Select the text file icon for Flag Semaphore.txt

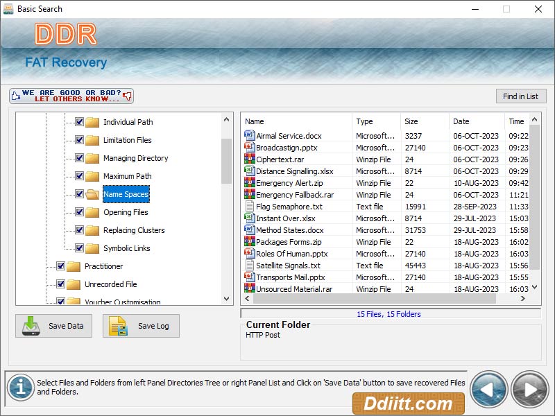point(248,207)
